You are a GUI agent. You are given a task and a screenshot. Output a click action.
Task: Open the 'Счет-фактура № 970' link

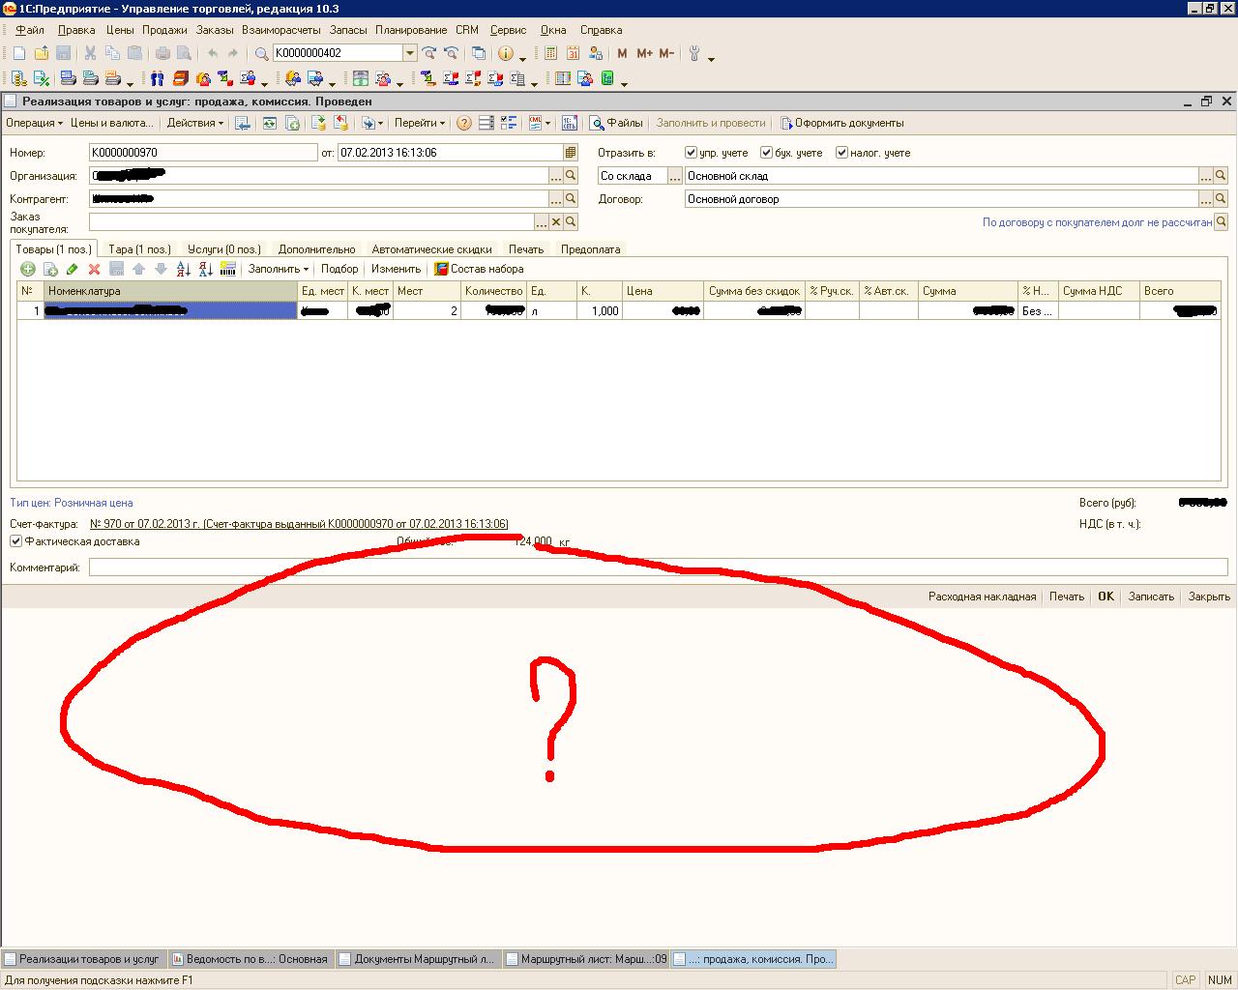[299, 524]
